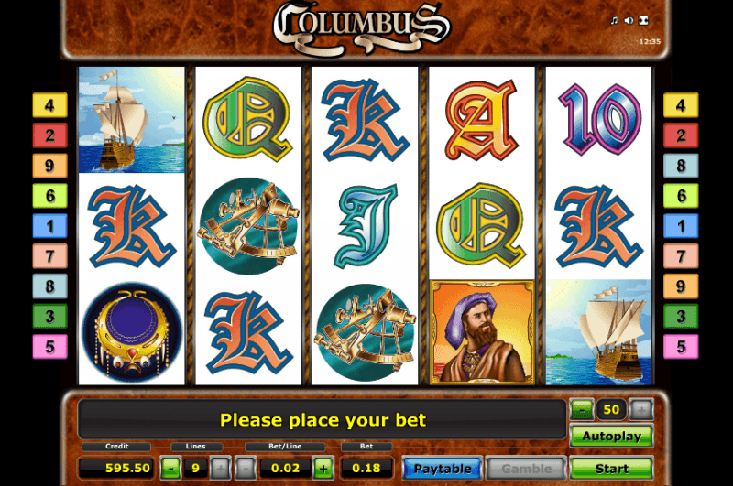Open the Paytable

pyautogui.click(x=443, y=468)
